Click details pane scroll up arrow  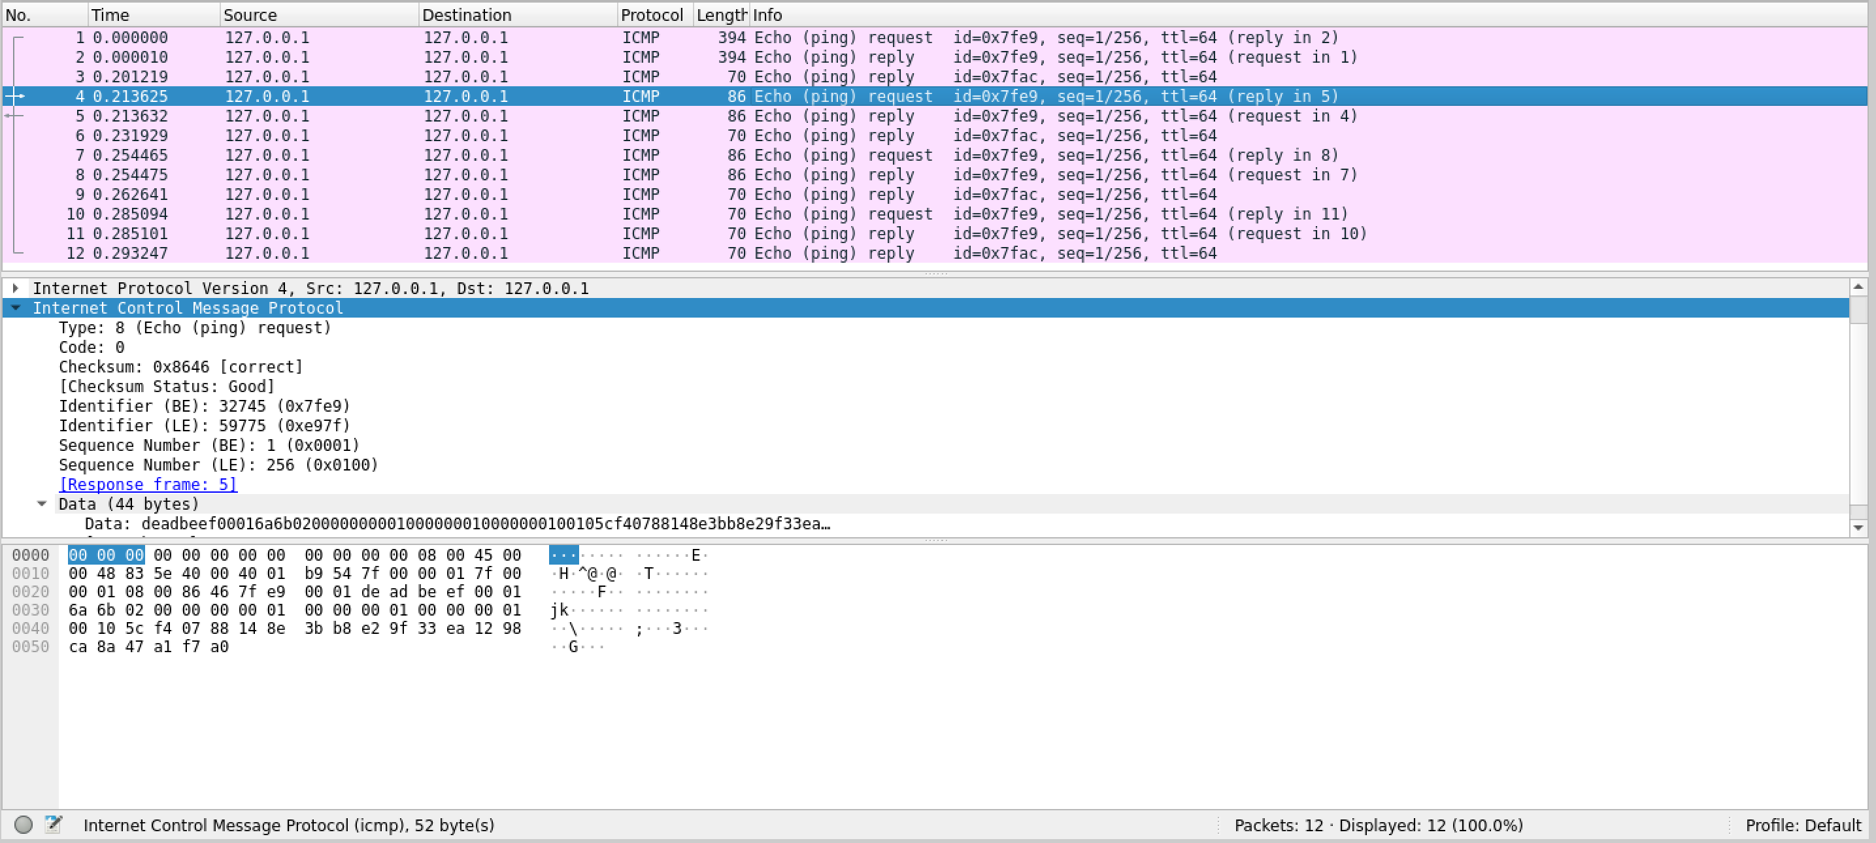pos(1858,288)
